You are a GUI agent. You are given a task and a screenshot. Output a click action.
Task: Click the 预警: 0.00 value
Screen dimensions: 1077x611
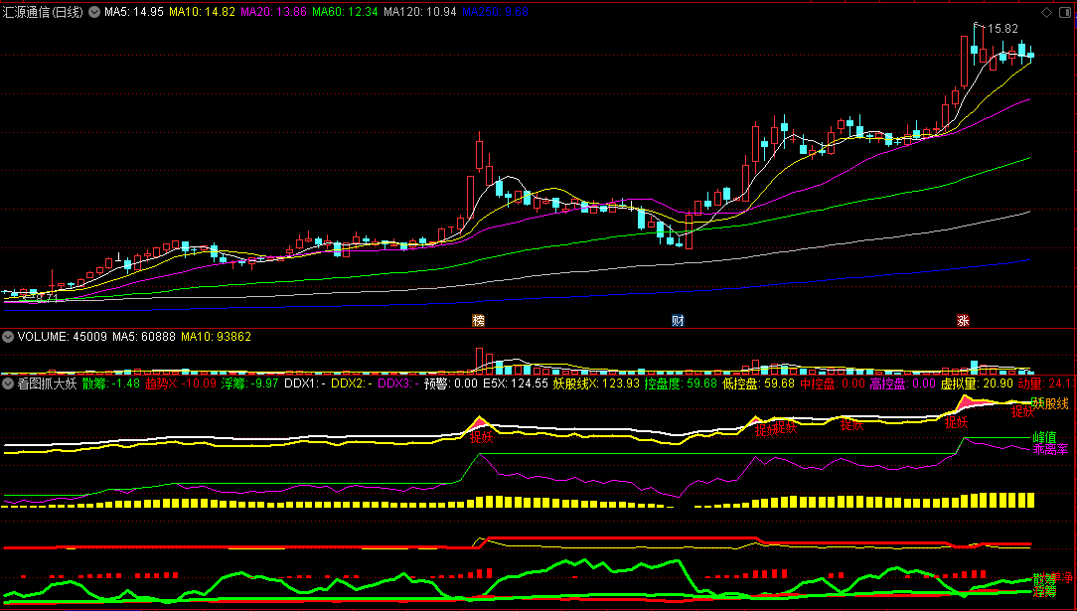(451, 383)
